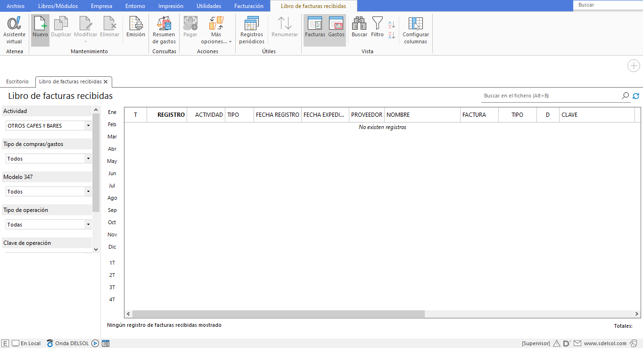The height and width of the screenshot is (348, 643).
Task: Refresh the list with the blue icon
Action: pos(636,96)
